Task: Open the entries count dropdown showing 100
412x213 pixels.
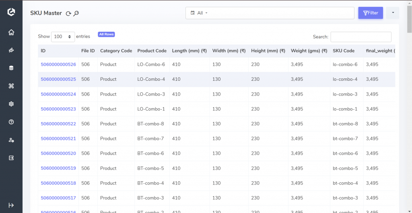Action: pos(63,37)
